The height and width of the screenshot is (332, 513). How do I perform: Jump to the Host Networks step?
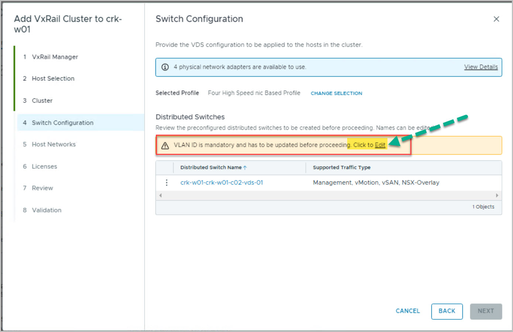coord(54,145)
